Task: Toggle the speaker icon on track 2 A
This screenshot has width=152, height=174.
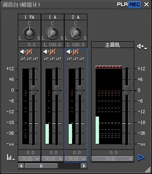Action: (69, 52)
